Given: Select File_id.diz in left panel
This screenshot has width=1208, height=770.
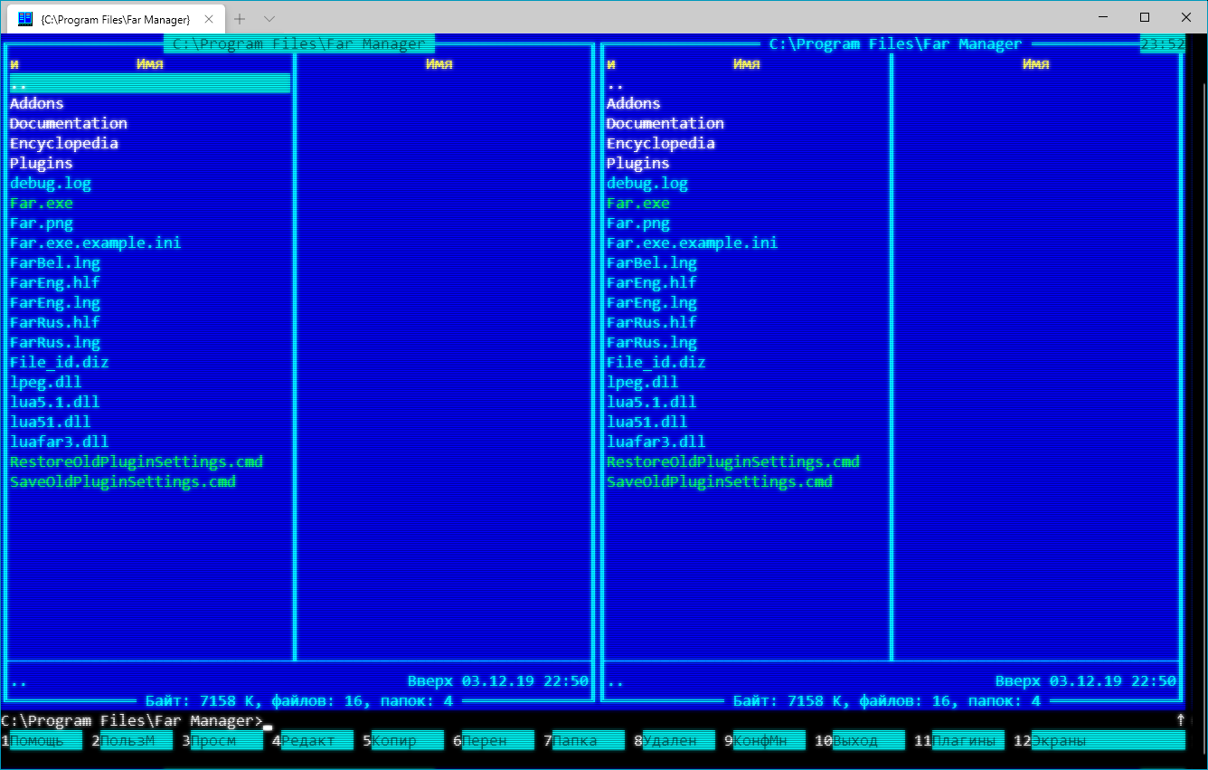Looking at the screenshot, I should (x=60, y=362).
